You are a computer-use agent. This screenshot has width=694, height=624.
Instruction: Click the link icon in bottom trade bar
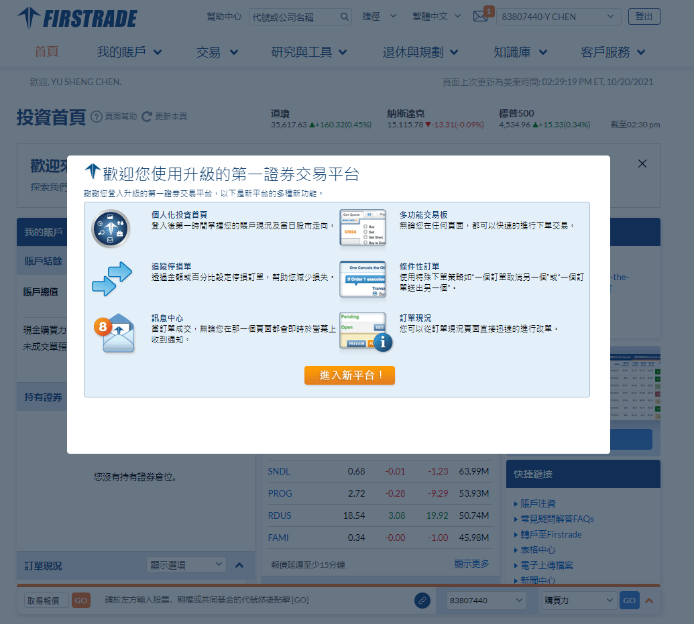[x=422, y=601]
